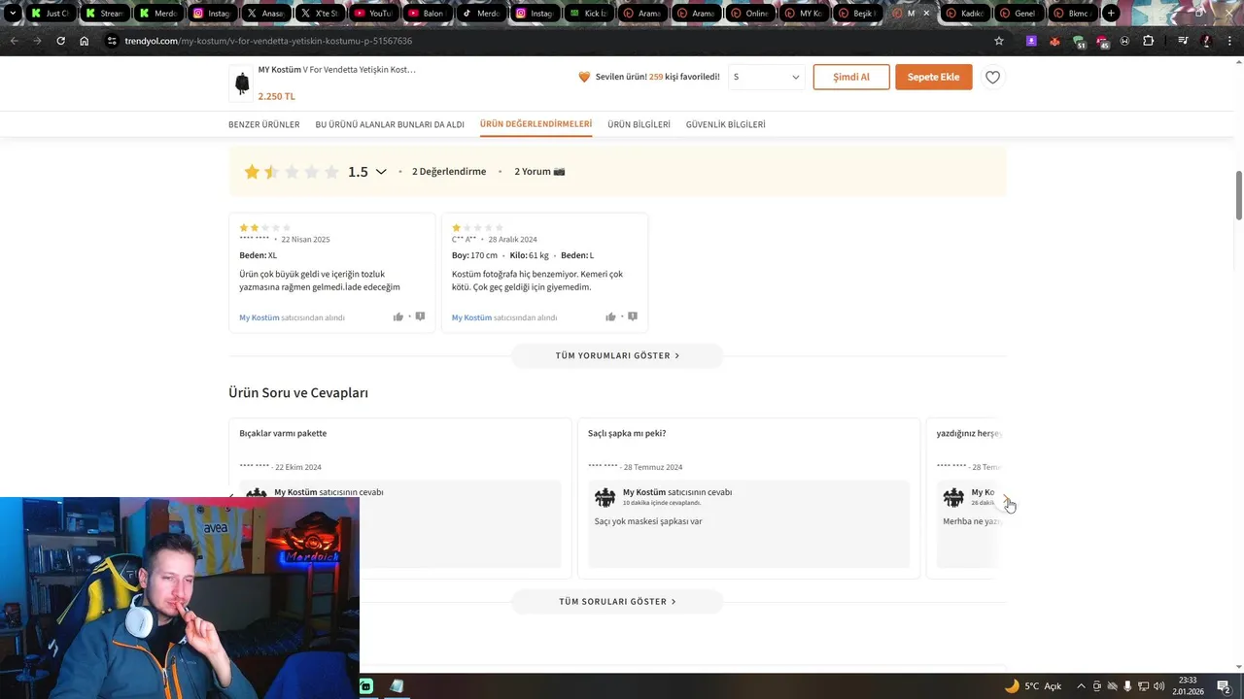This screenshot has width=1244, height=699.
Task: Go to browser home page
Action: pyautogui.click(x=84, y=41)
